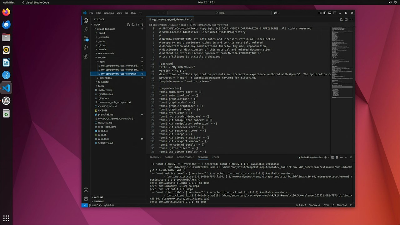Switch to the PROBLEMS panel tab
400x225 pixels.
tap(155, 157)
